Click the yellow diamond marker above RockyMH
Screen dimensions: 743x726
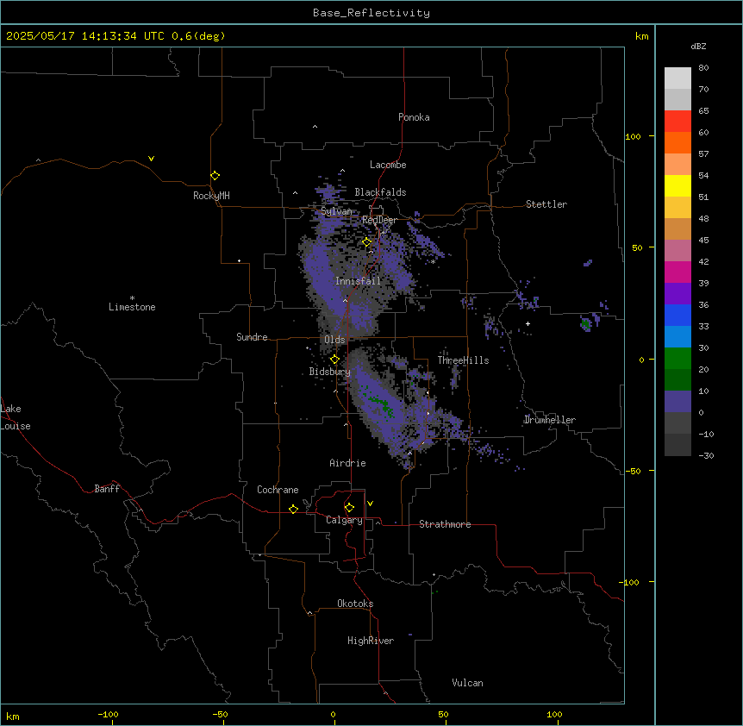215,175
